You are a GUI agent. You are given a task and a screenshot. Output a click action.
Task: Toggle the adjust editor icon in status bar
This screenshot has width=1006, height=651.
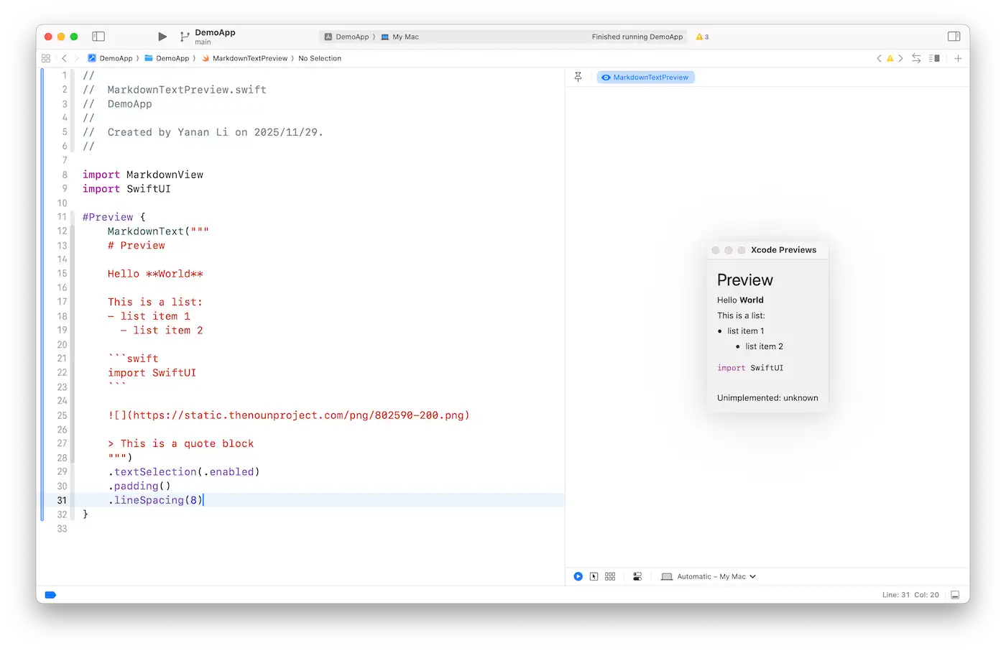tap(955, 595)
